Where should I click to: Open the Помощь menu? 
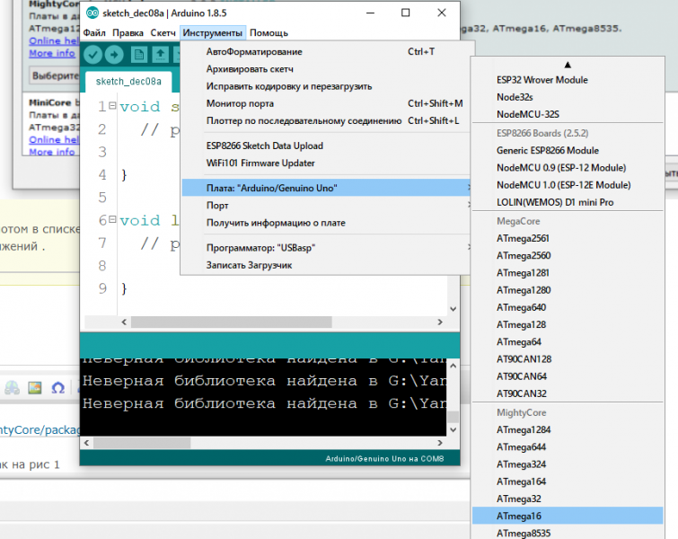[x=269, y=33]
